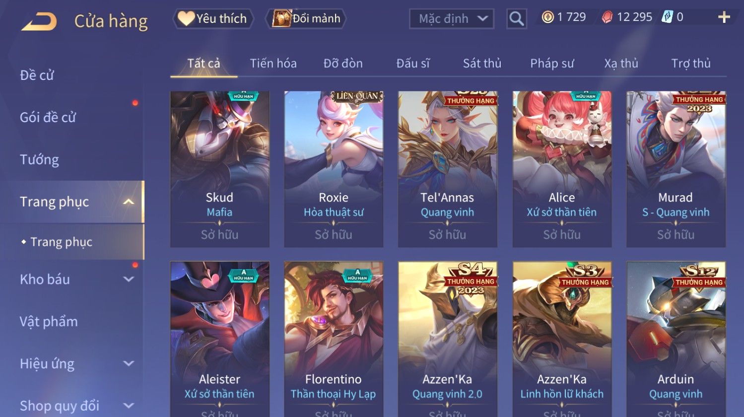This screenshot has height=417, width=744.
Task: Open the Tướng sidebar category
Action: click(39, 160)
